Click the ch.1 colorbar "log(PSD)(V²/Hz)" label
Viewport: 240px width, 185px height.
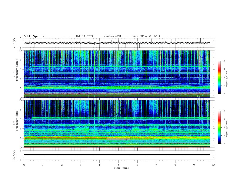pos(227,79)
